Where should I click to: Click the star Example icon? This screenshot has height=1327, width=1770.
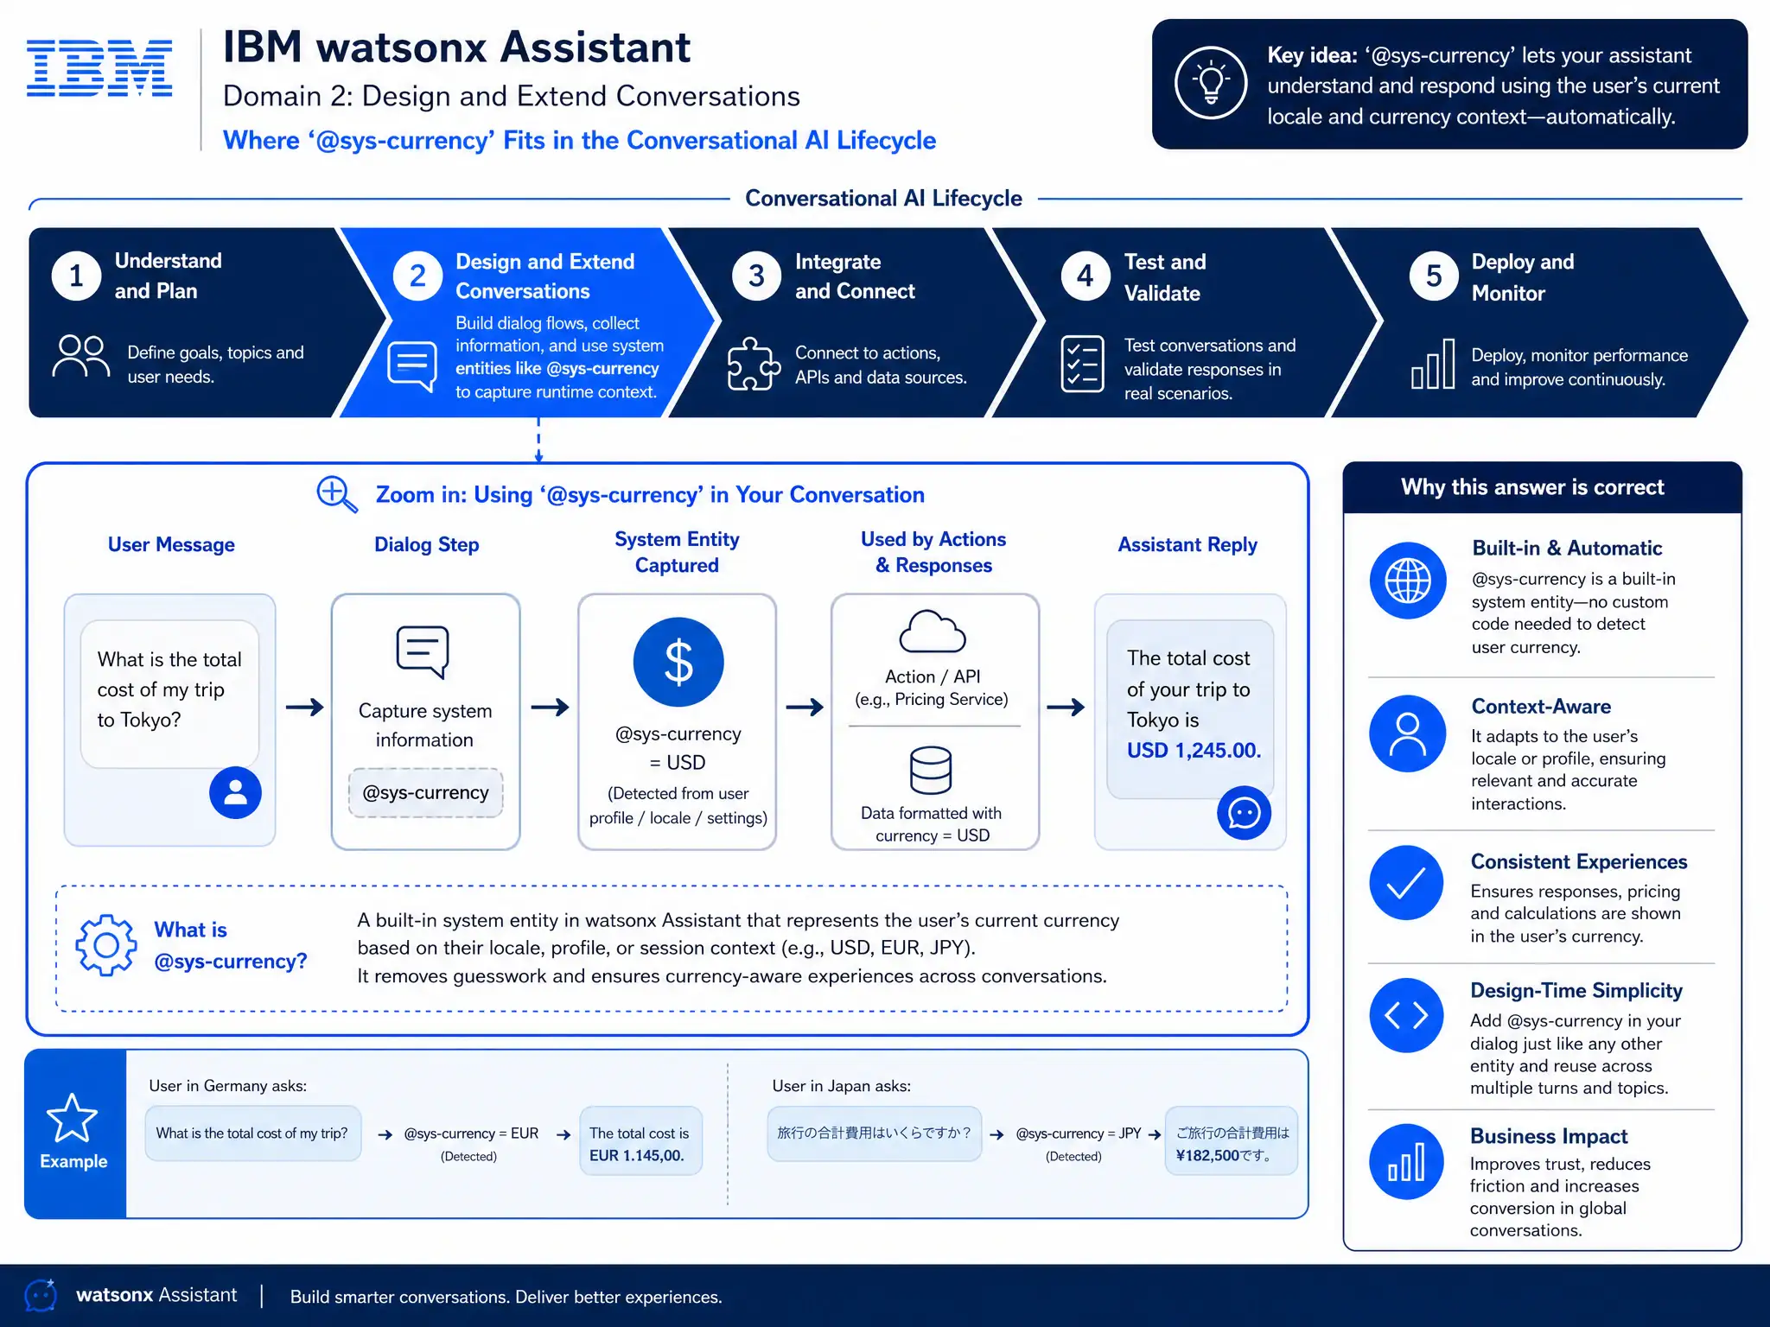(72, 1118)
